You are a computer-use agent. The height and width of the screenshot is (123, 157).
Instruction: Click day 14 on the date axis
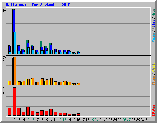pos(69,120)
